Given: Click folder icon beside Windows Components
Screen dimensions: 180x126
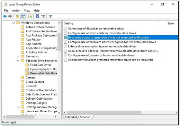Looking at the screenshot, I should click(x=18, y=23).
